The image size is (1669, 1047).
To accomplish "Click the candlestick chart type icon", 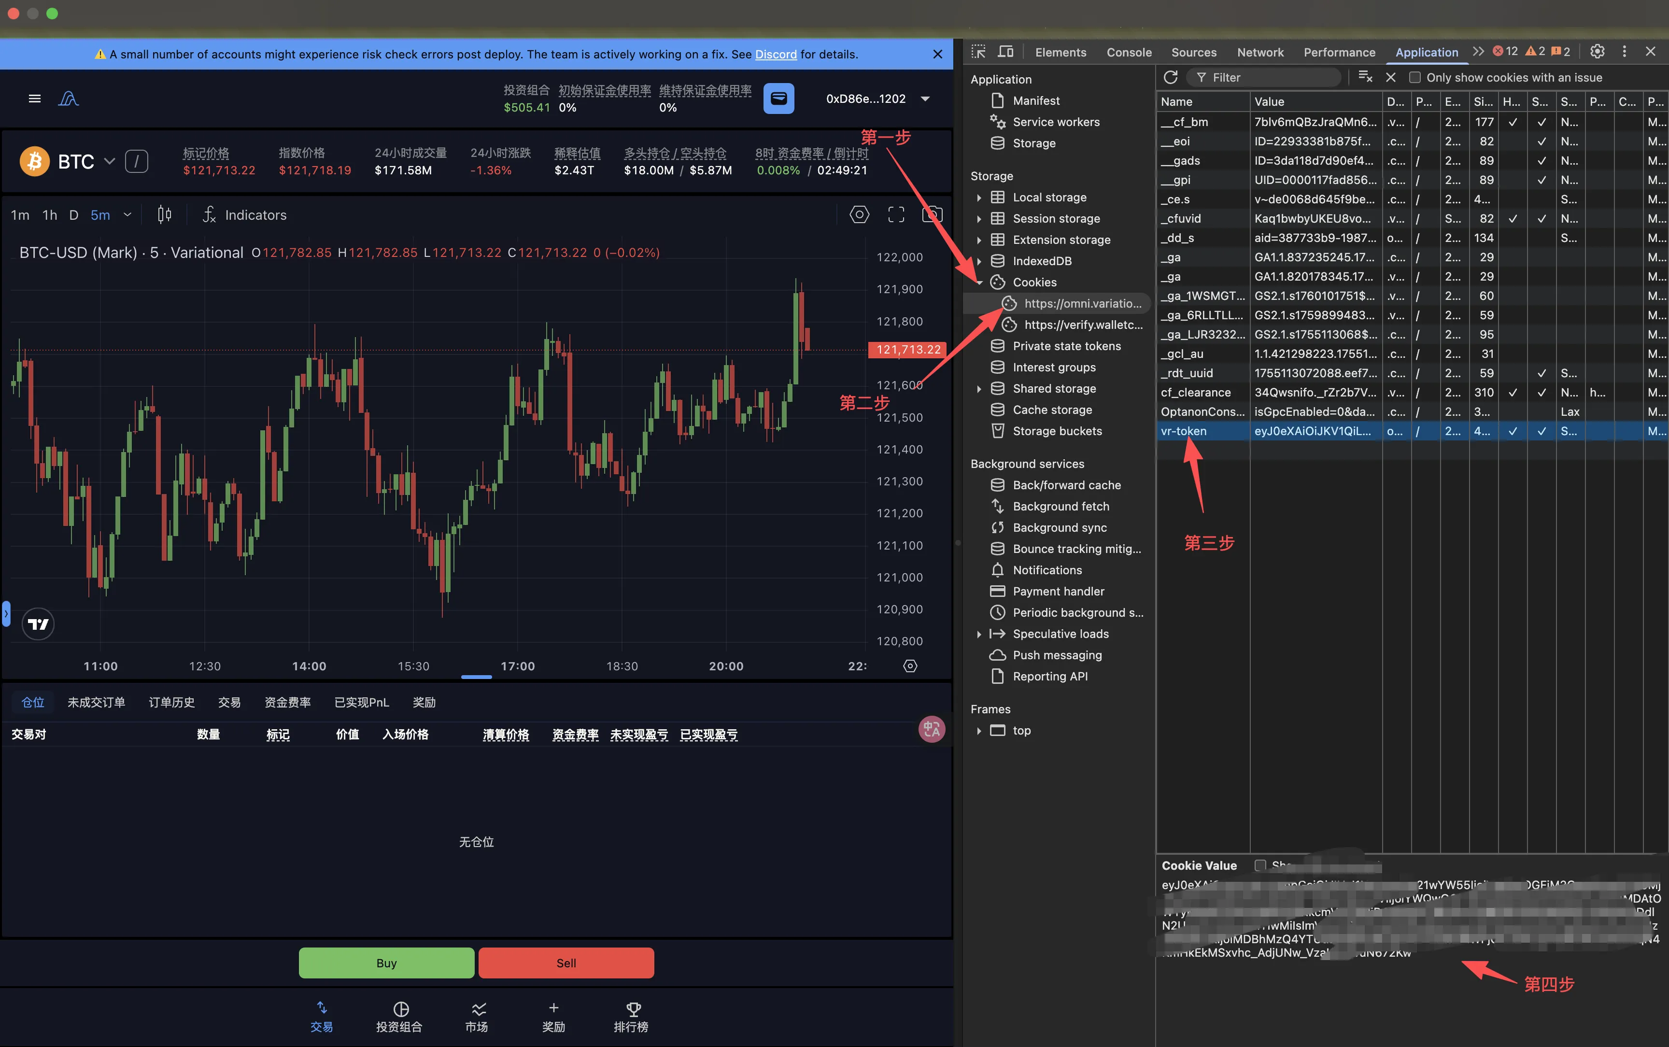I will (x=164, y=215).
